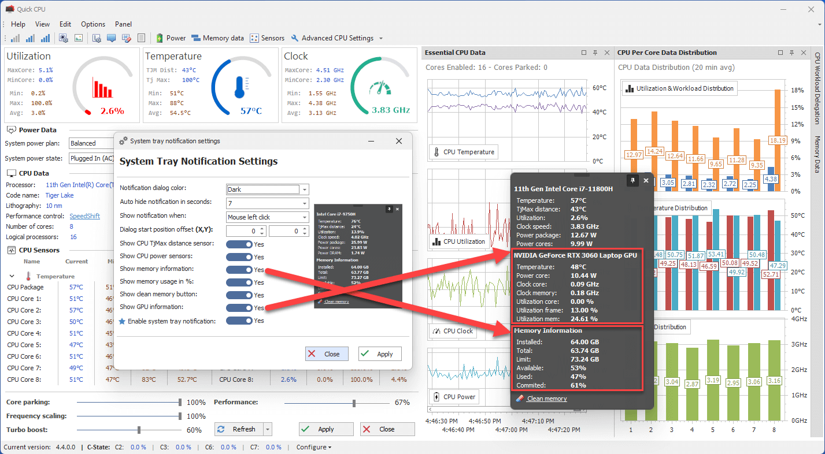Screen dimensions: 825x454
Task: Close the notification settings dialog with its X
Action: coord(399,141)
